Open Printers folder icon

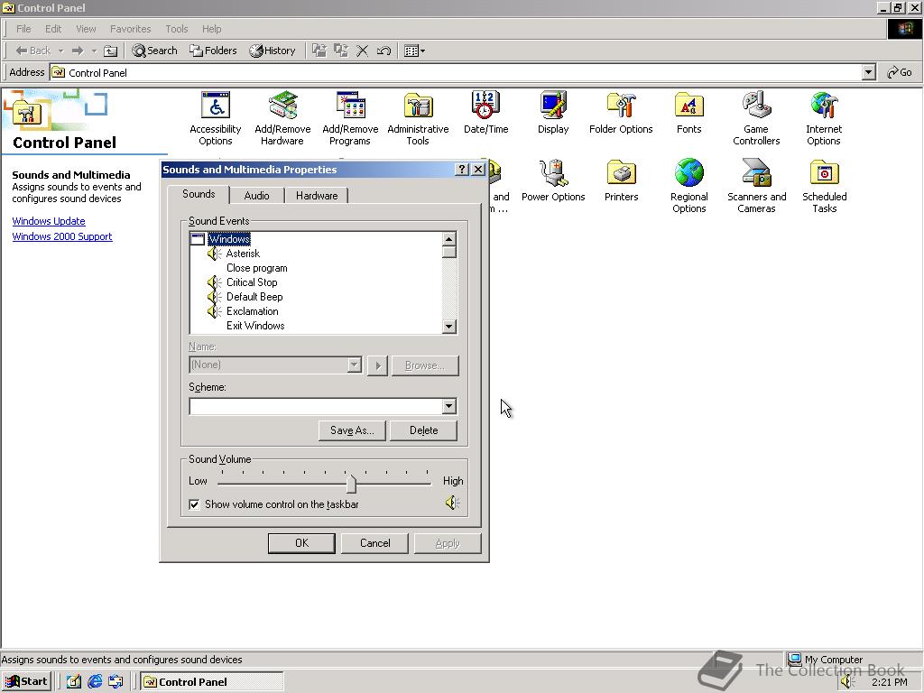click(x=621, y=180)
